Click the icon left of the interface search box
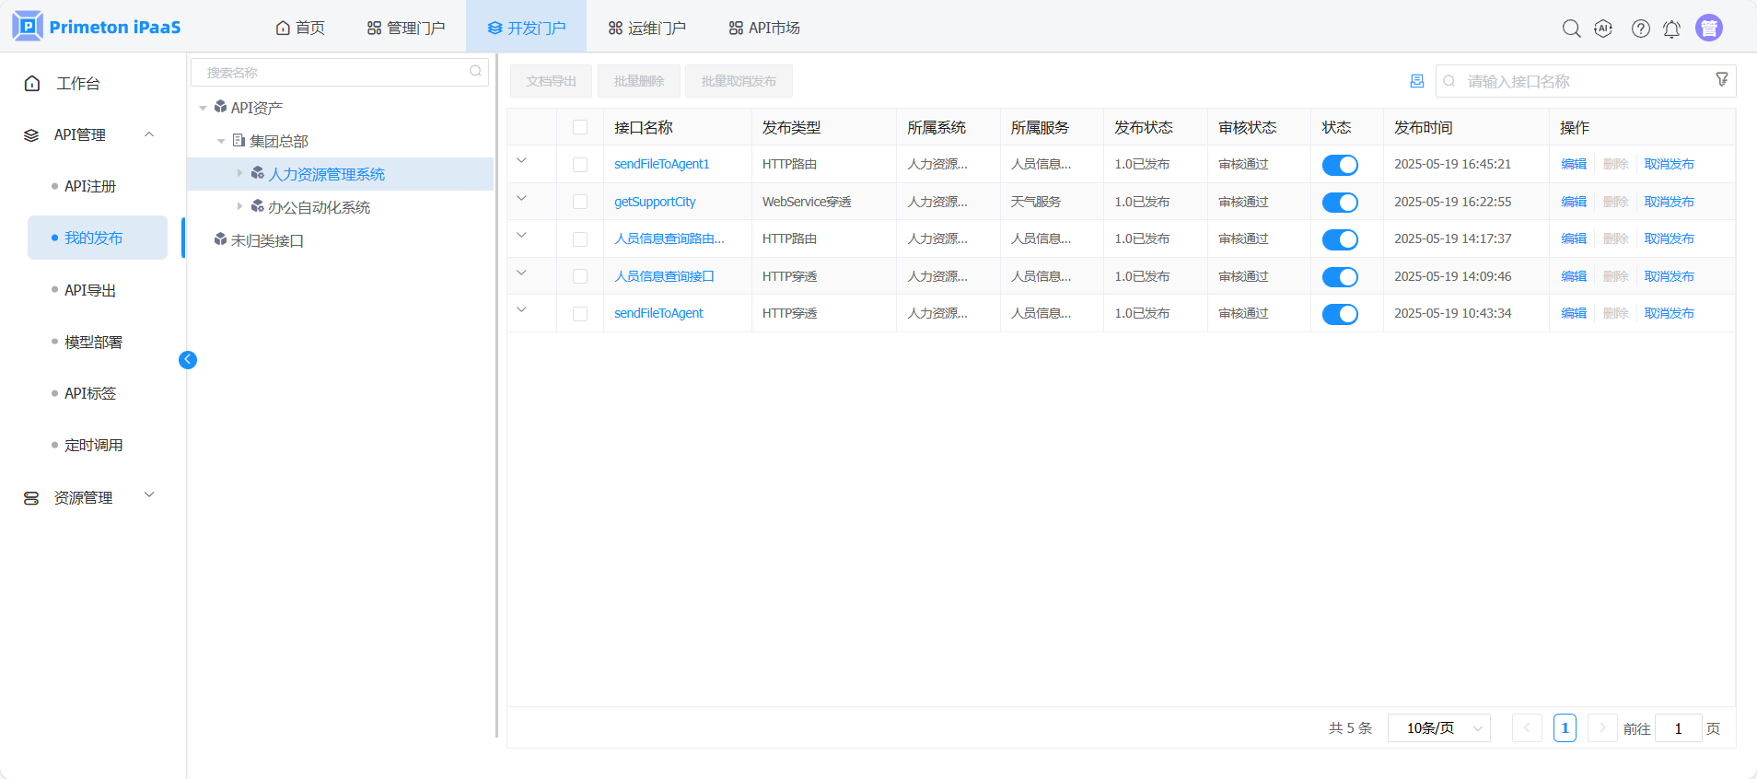 (x=1416, y=81)
